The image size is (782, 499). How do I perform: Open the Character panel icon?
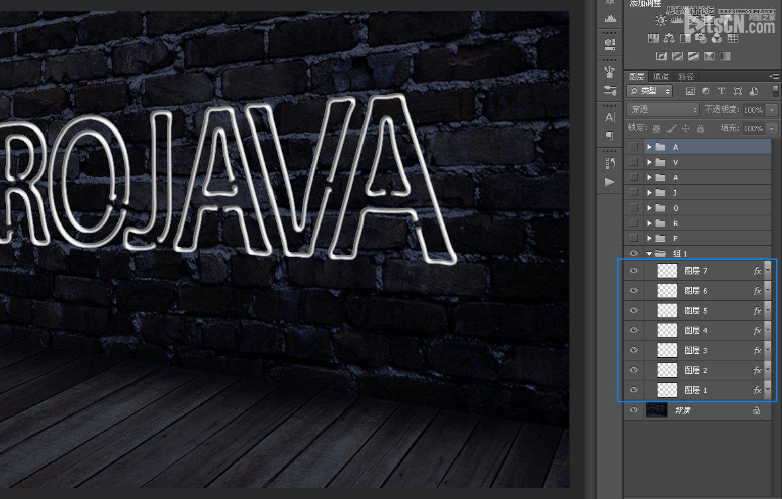[x=610, y=118]
